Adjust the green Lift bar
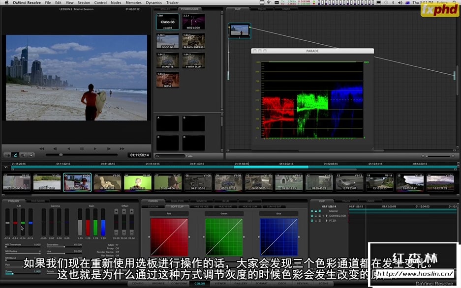 click(x=23, y=222)
